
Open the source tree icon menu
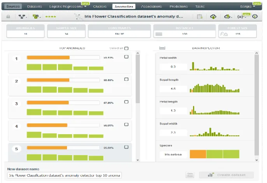[x=23, y=17]
